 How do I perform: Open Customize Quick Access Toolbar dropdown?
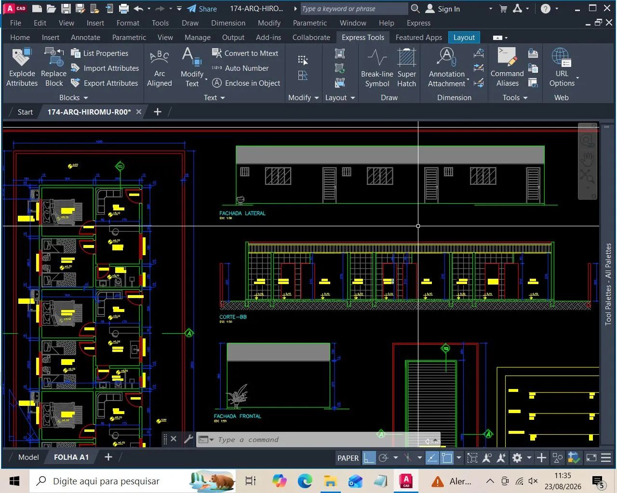click(179, 9)
